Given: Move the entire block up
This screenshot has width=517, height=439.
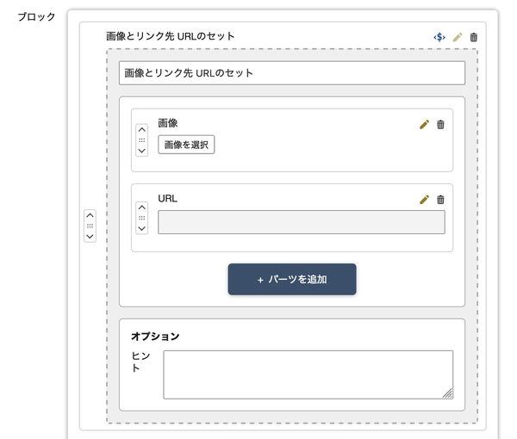Looking at the screenshot, I should tap(90, 215).
